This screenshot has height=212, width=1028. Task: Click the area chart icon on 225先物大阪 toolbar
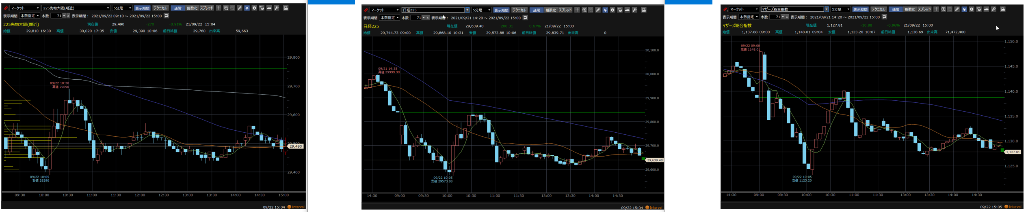pyautogui.click(x=269, y=8)
